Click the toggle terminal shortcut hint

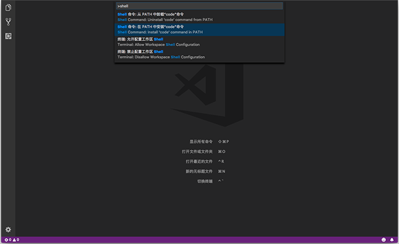coord(210,181)
